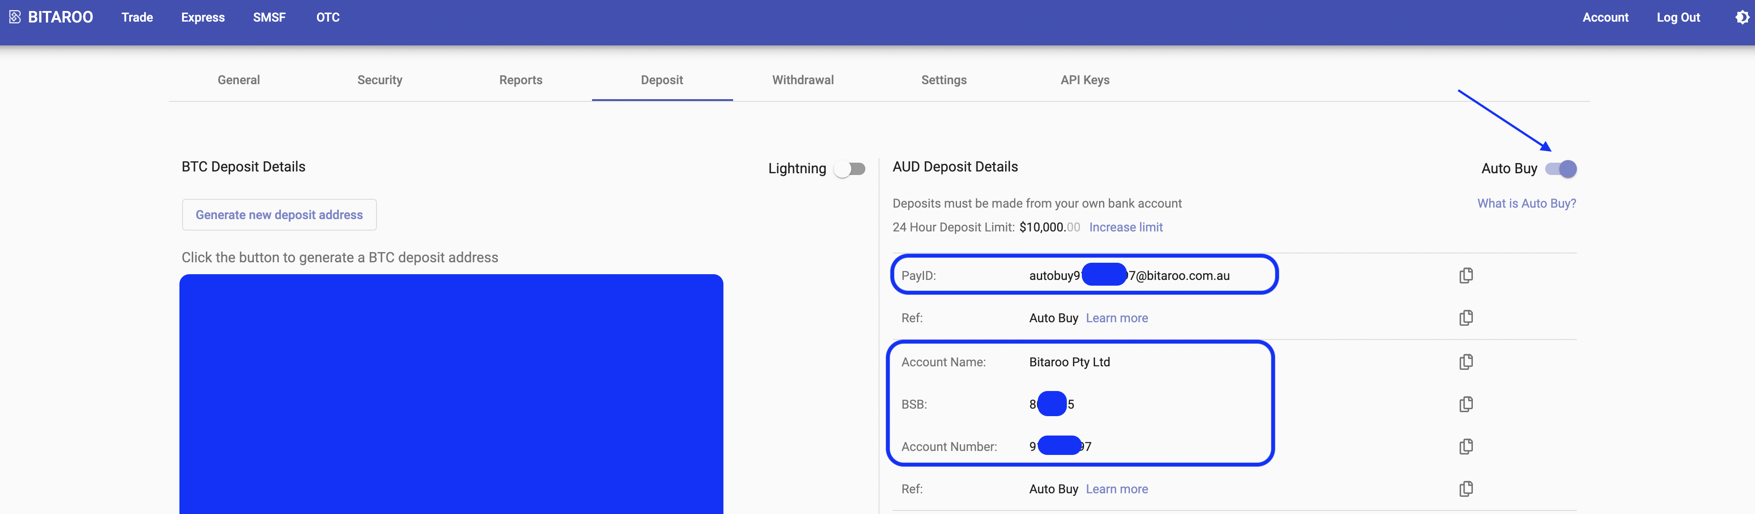Click the BTC Deposit Details heading
This screenshot has height=514, width=1755.
243,167
